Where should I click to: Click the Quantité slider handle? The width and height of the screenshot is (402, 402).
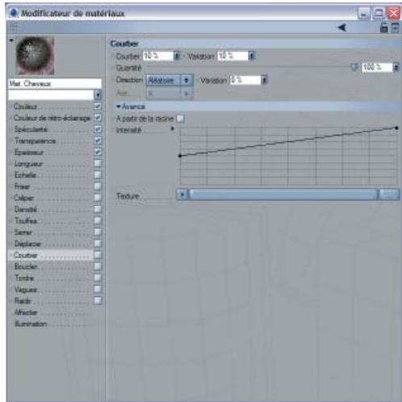coord(354,67)
